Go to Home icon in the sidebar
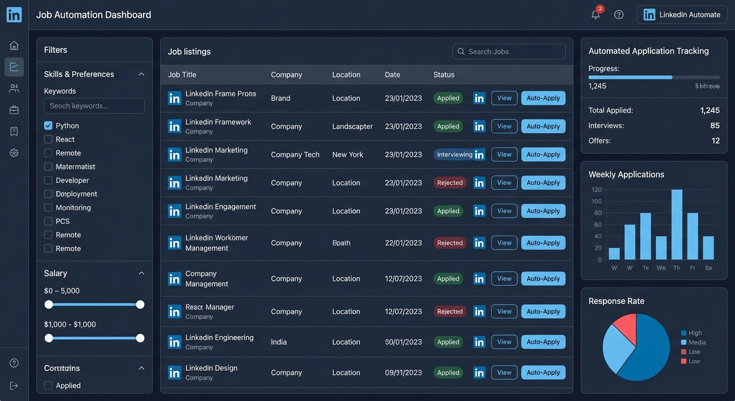Screen dimensions: 735x401 pos(14,45)
